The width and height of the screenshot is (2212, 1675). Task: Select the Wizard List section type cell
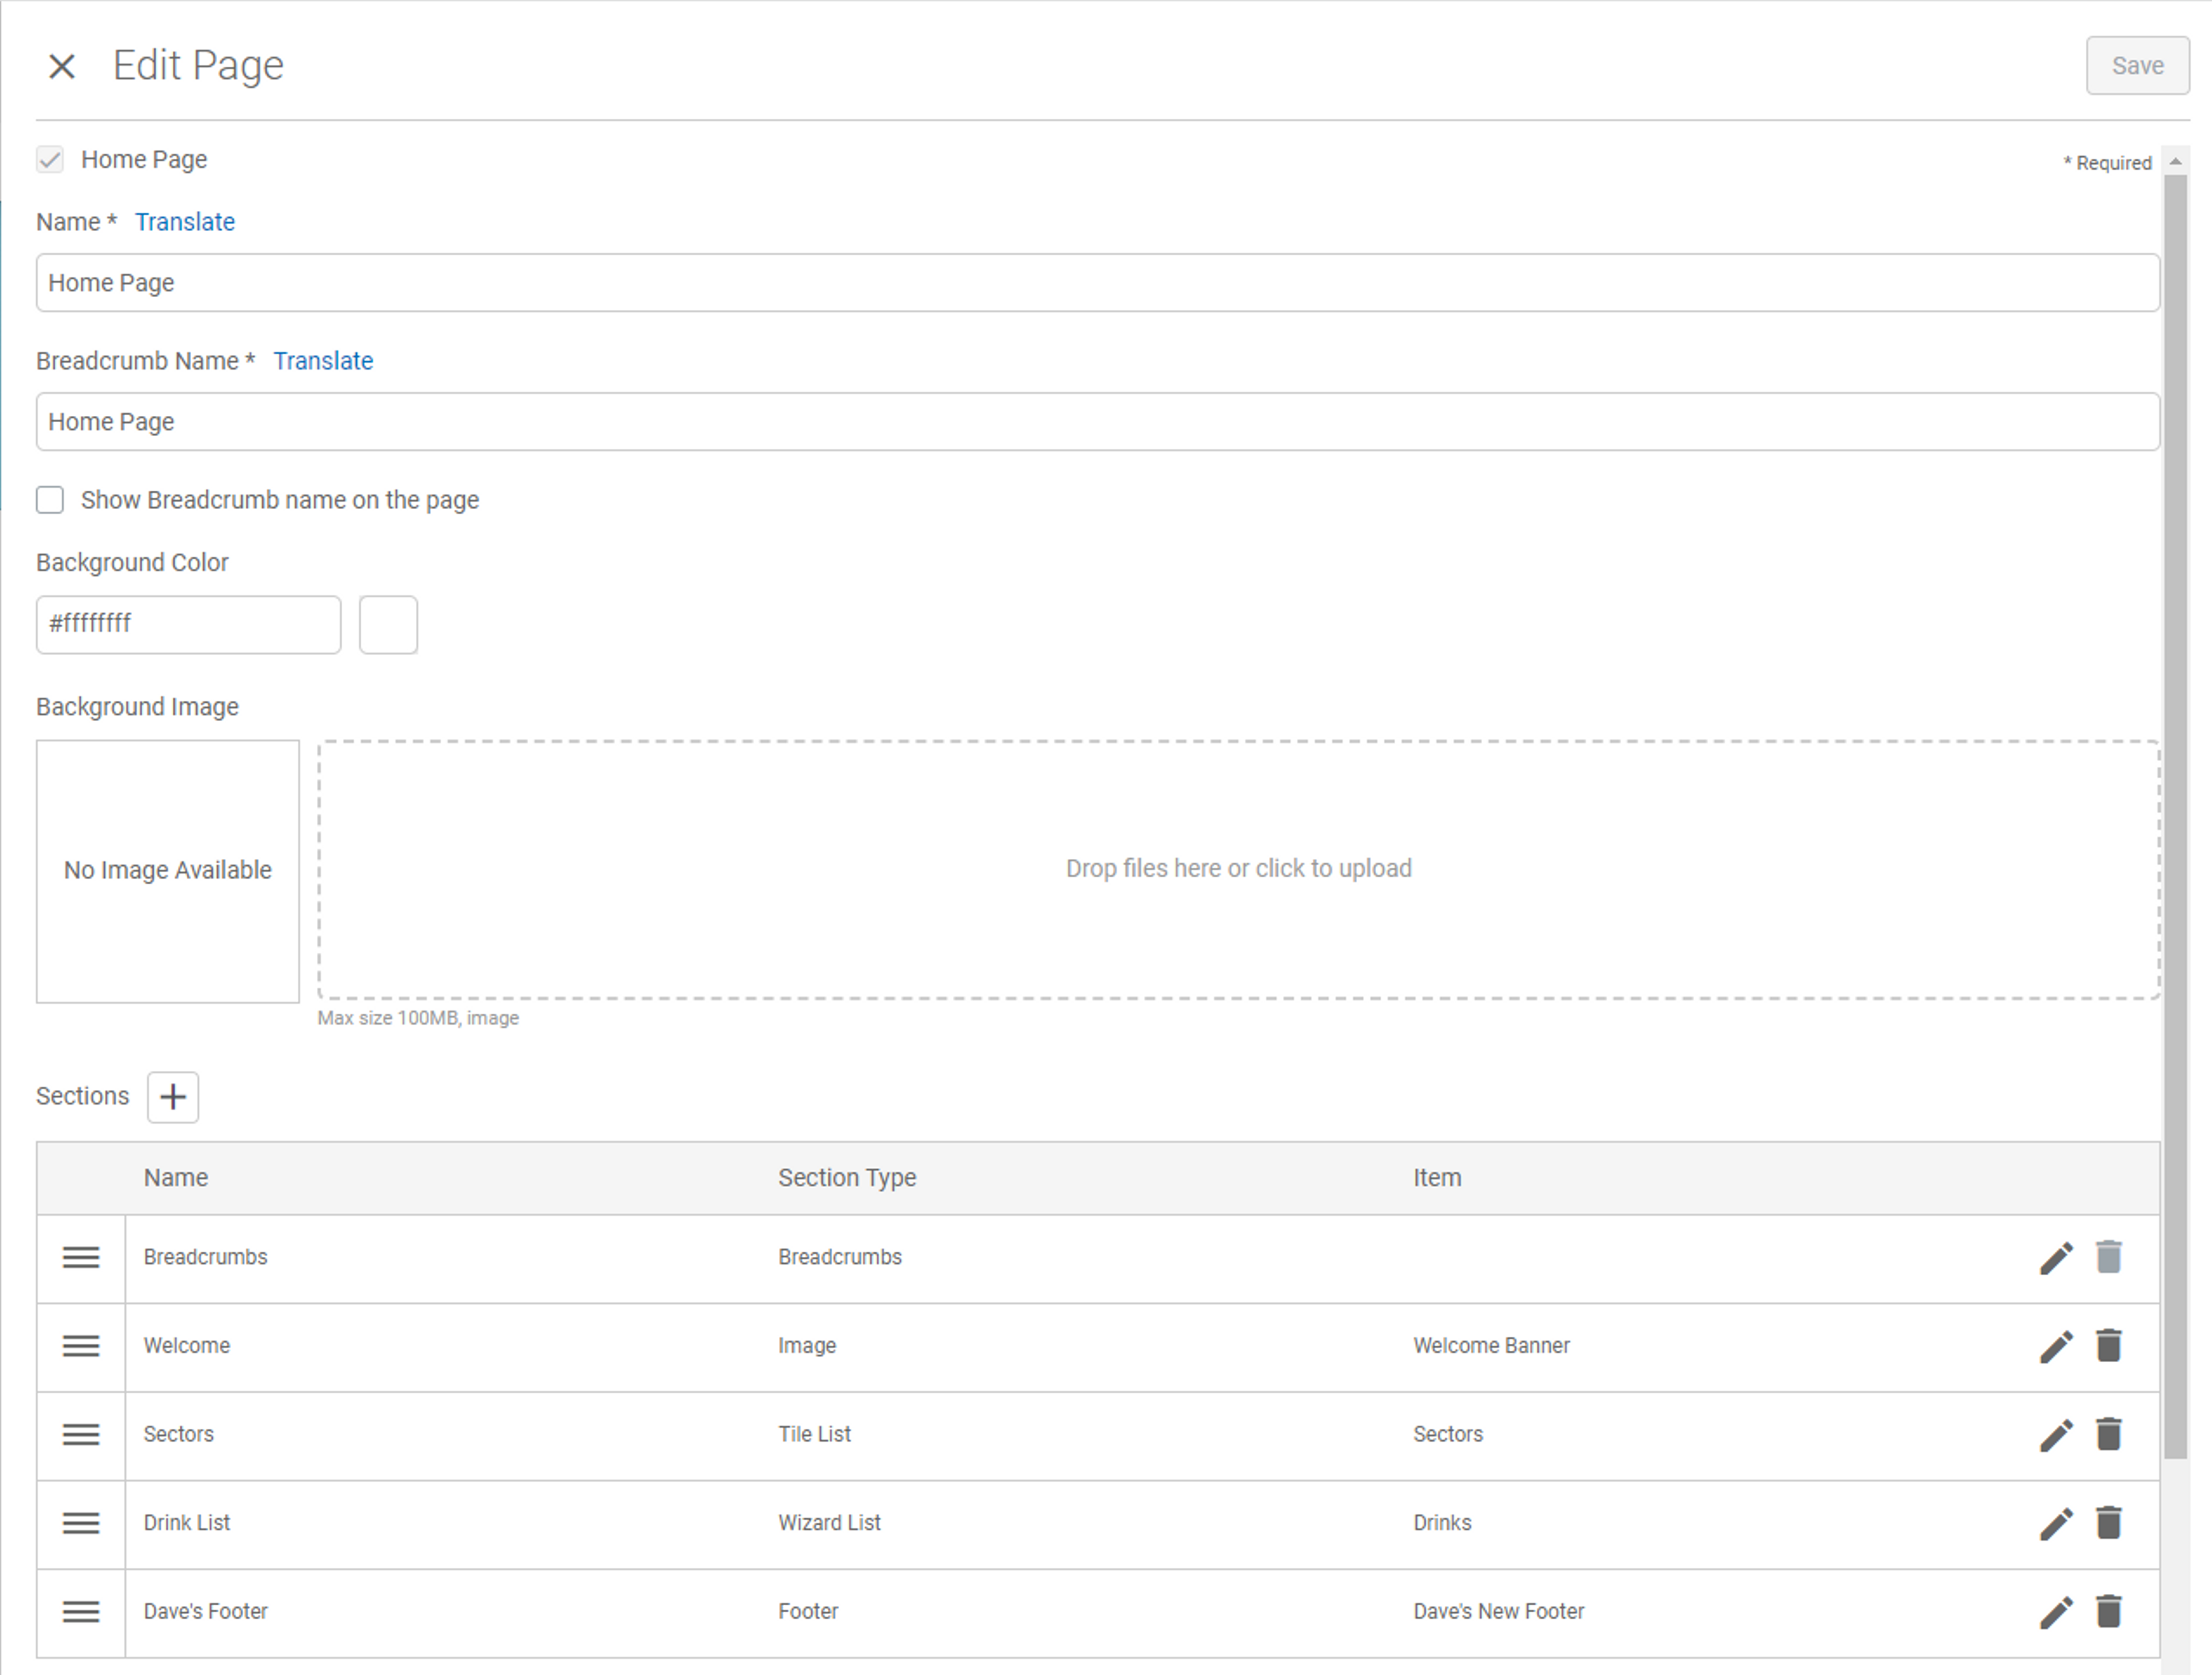(829, 1523)
